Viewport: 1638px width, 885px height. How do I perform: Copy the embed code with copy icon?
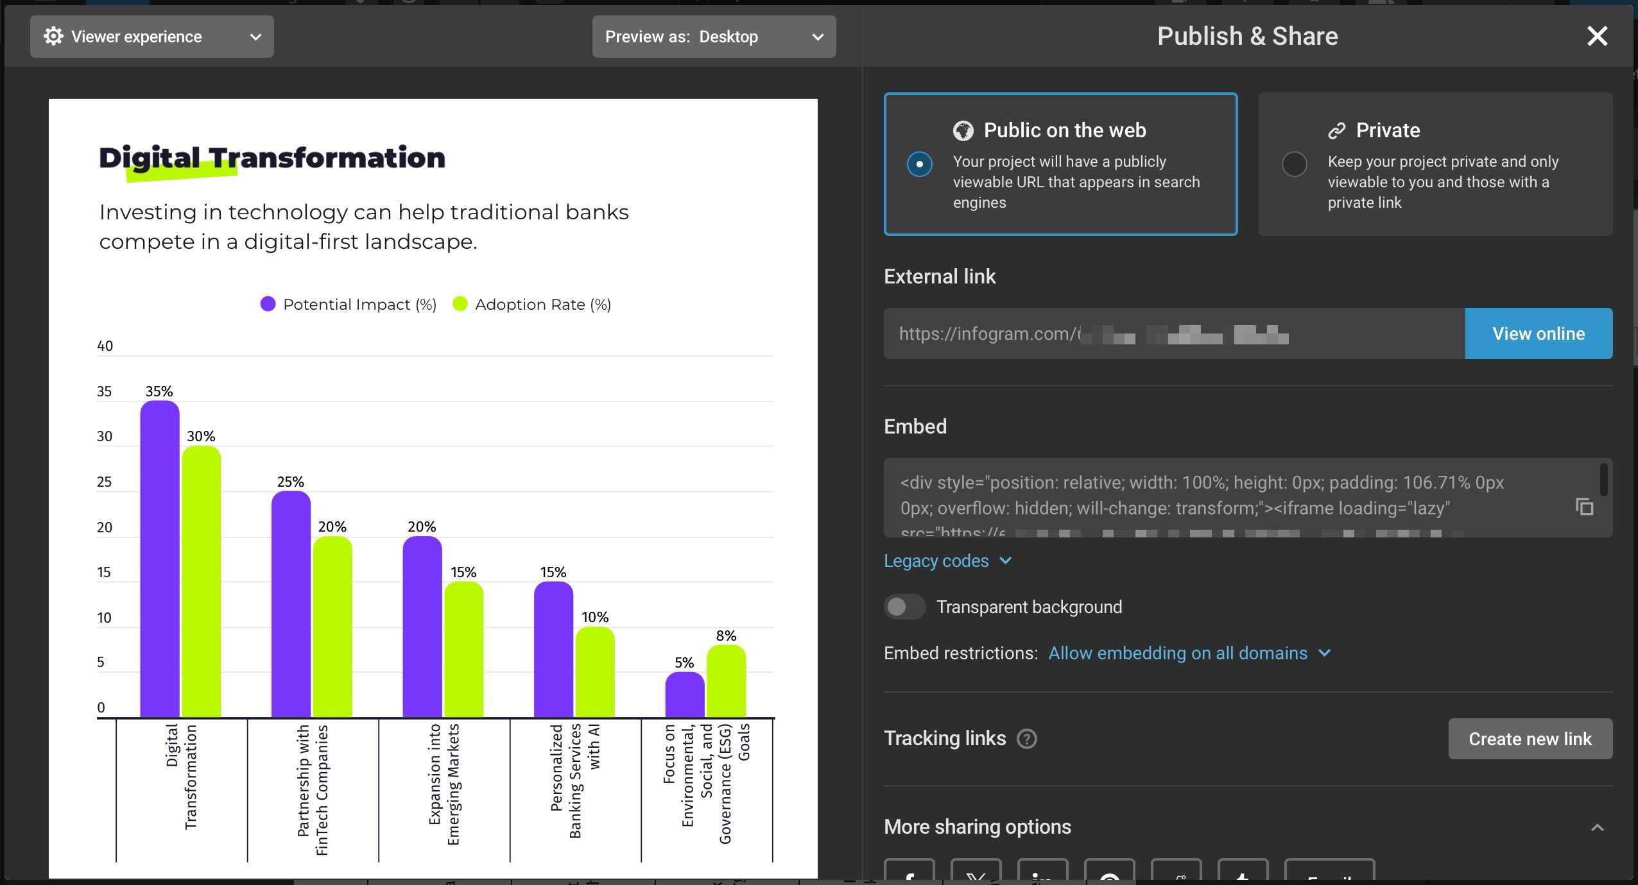point(1584,507)
